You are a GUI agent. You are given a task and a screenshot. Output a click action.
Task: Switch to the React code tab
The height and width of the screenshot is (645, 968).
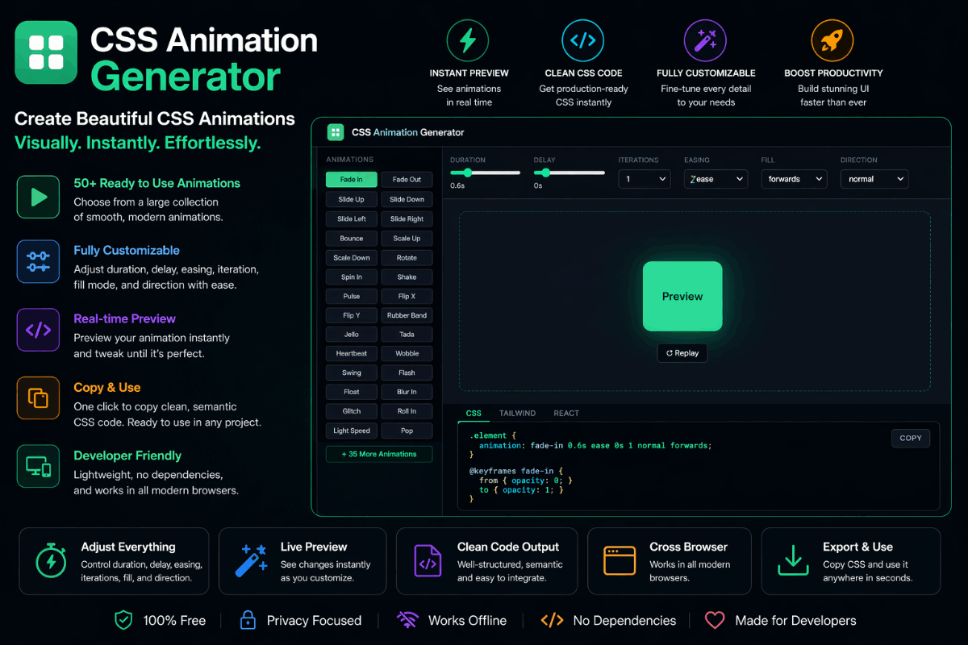(566, 413)
